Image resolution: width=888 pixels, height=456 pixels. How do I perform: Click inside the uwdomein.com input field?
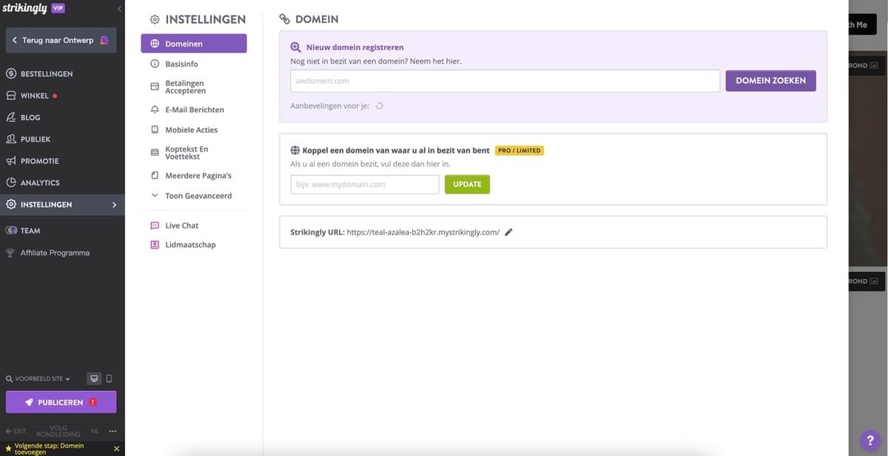pyautogui.click(x=505, y=80)
